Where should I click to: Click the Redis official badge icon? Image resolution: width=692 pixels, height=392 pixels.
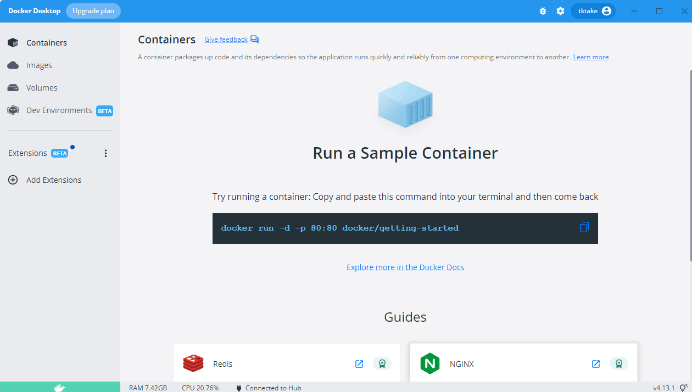click(x=382, y=363)
